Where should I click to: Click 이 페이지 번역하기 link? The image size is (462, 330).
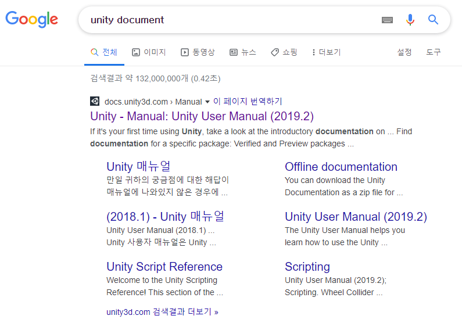coord(248,101)
